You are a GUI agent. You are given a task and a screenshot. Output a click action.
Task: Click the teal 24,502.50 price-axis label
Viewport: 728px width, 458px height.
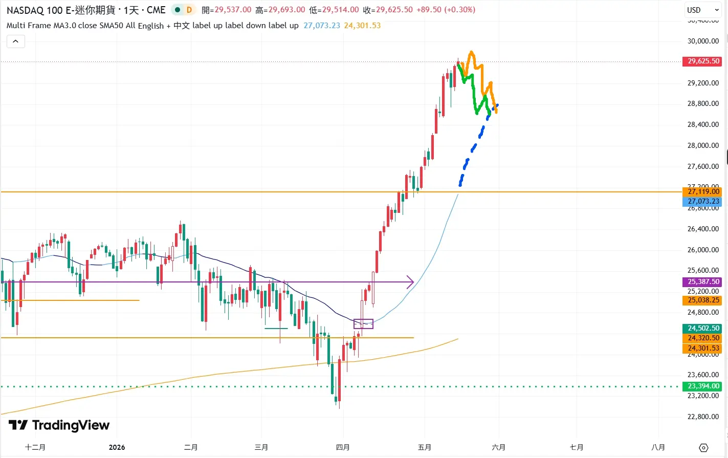pyautogui.click(x=703, y=328)
